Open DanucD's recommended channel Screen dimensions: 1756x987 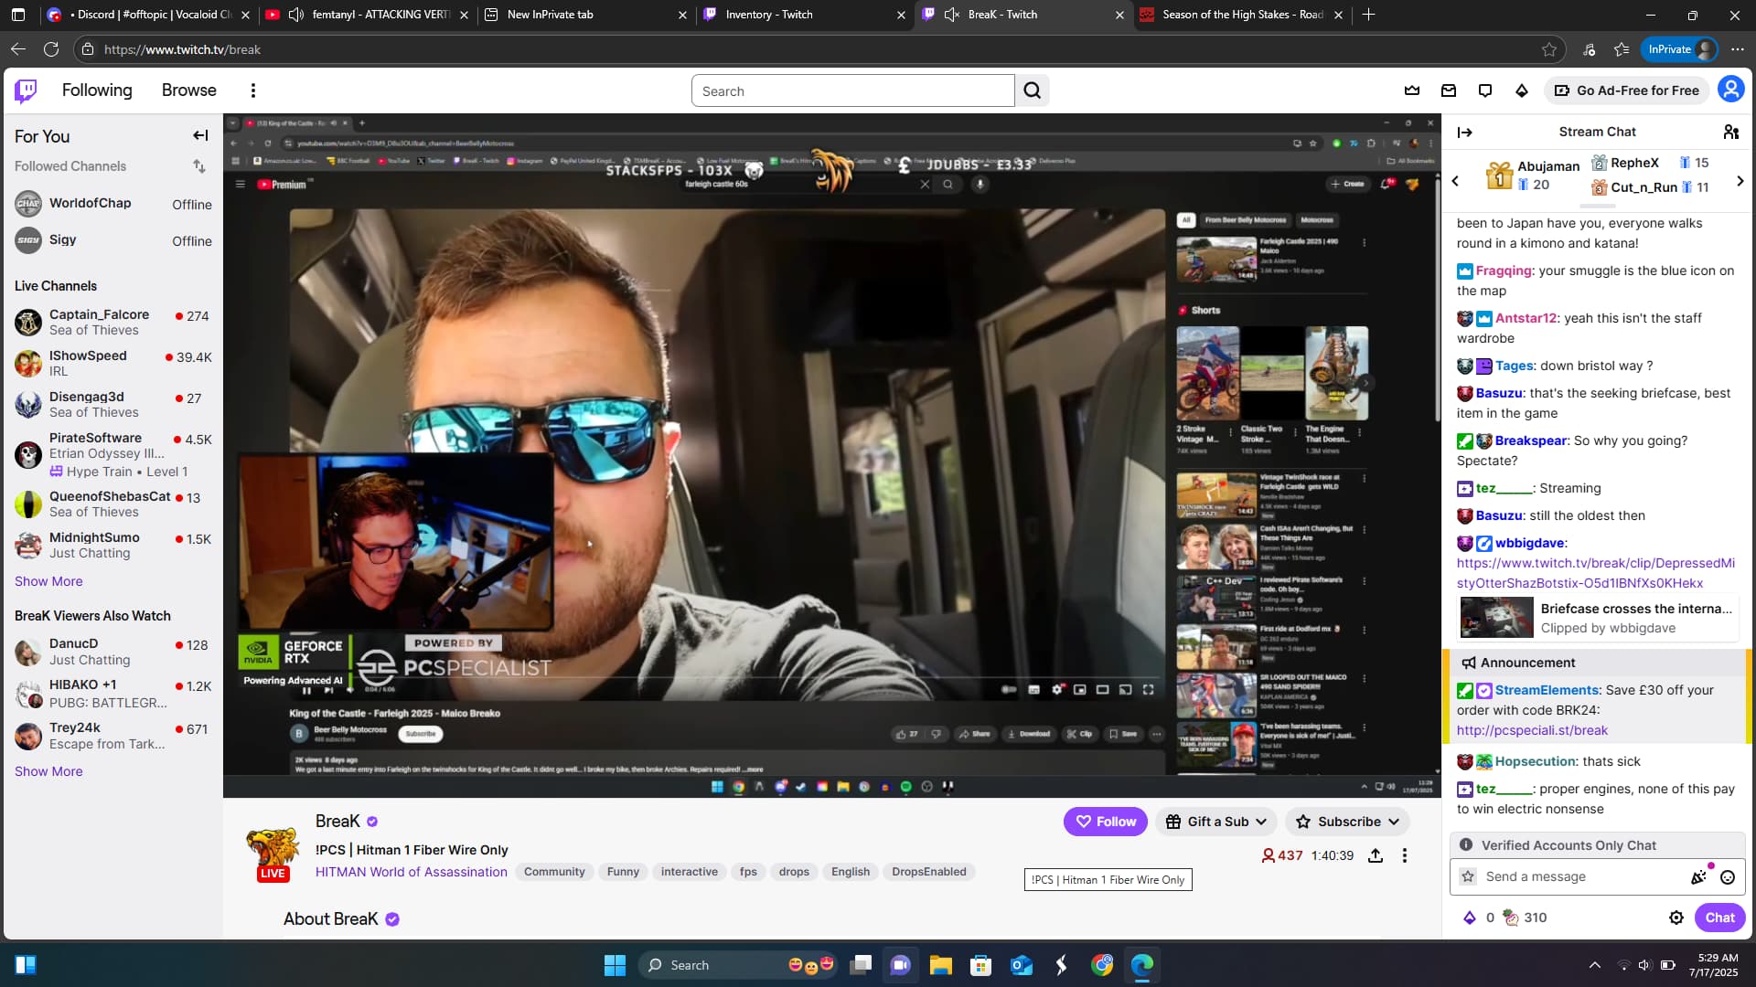(x=112, y=652)
